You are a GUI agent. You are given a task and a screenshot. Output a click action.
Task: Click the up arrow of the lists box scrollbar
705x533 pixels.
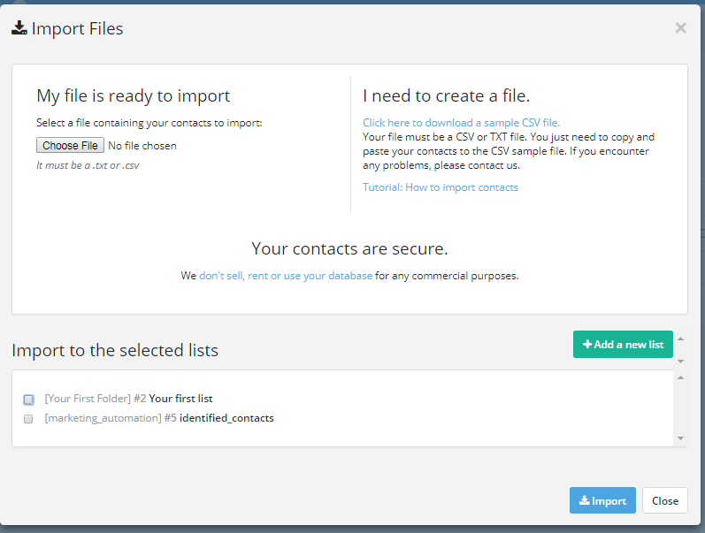coord(680,377)
